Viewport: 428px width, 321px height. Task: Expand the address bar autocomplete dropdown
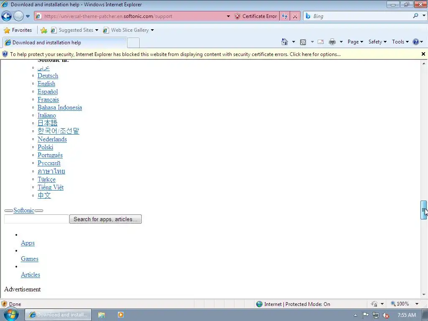coord(228,16)
